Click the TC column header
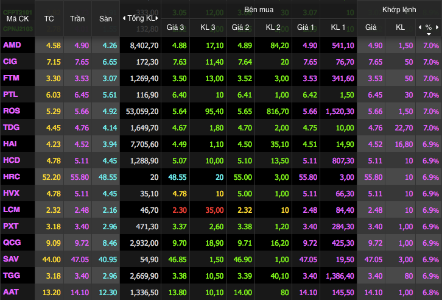This screenshot has width=442, height=300. (49, 18)
